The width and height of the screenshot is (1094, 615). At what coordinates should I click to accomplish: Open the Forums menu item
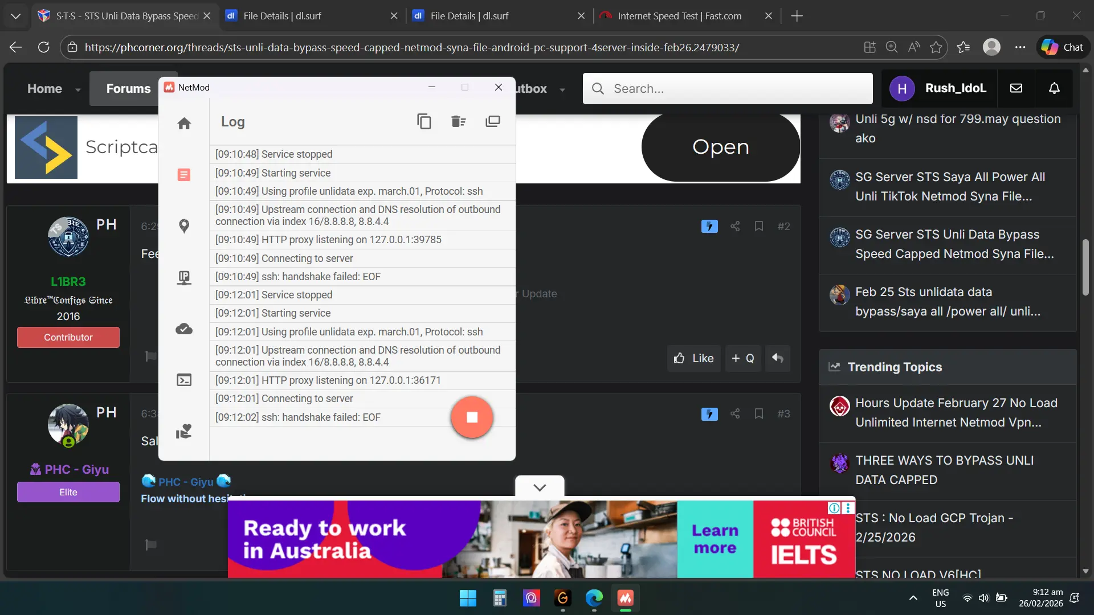[128, 89]
